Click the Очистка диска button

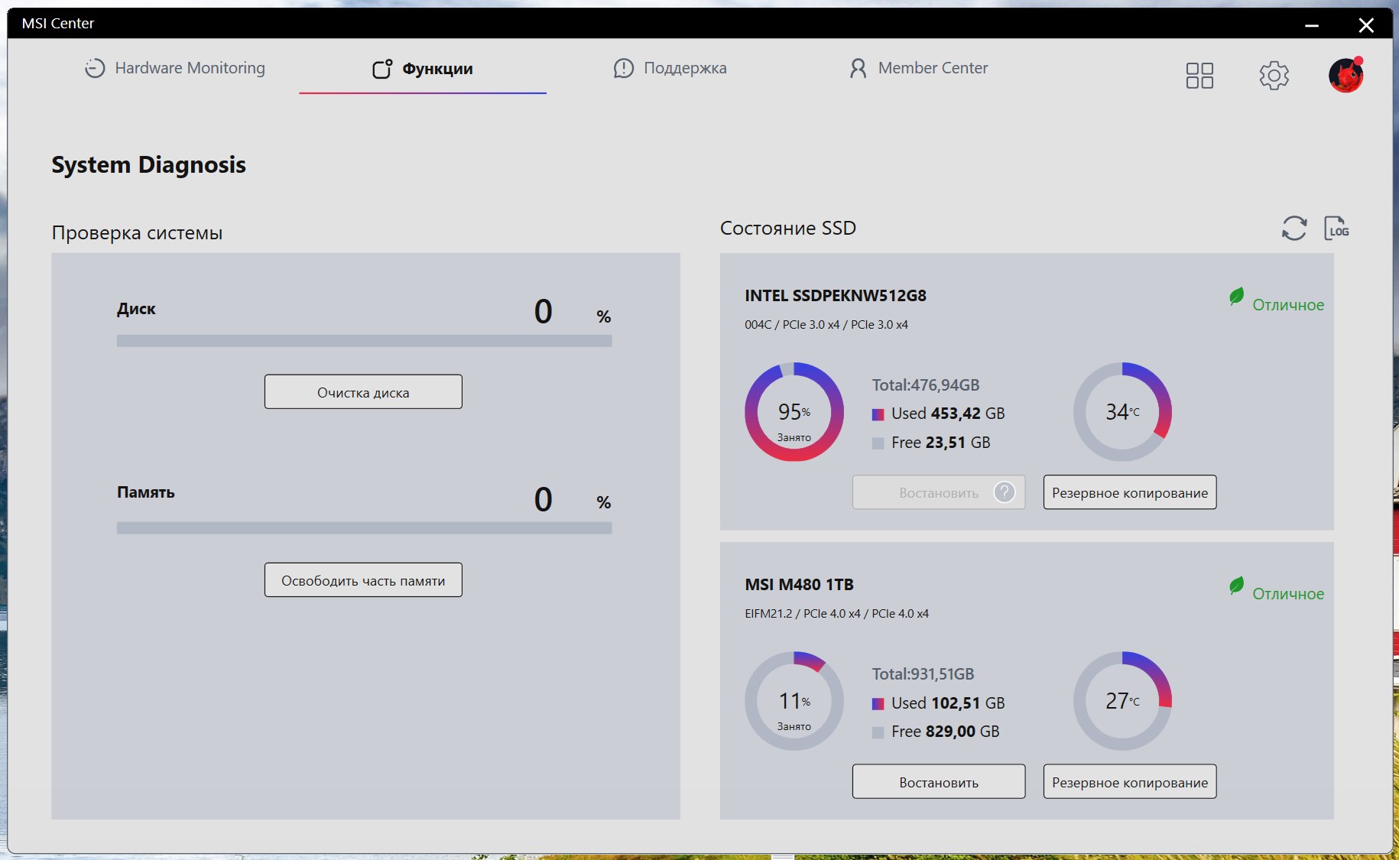pos(363,391)
